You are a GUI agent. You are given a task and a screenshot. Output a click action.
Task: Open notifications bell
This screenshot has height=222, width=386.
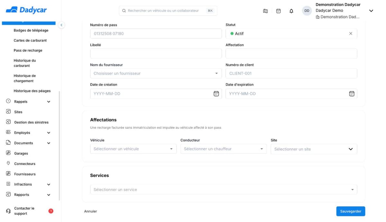coord(291,11)
